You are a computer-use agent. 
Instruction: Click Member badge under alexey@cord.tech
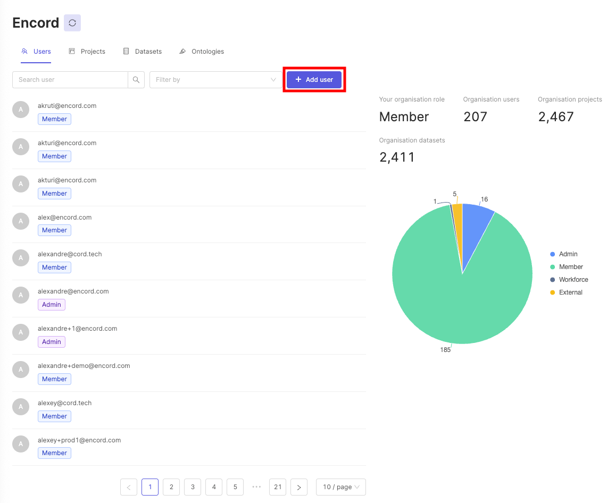[x=55, y=416]
